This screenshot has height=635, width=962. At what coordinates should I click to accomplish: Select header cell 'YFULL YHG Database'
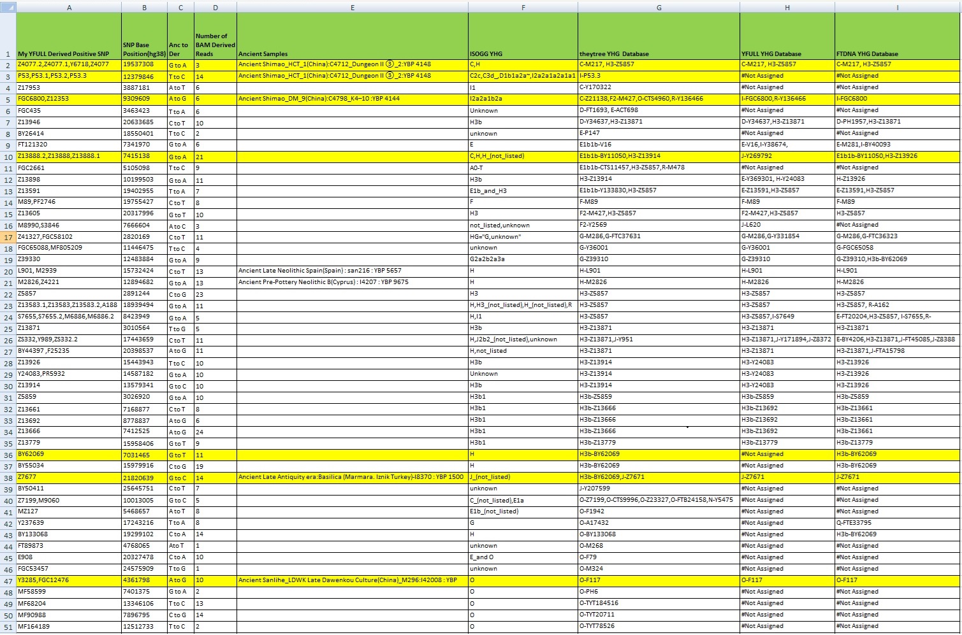(787, 36)
